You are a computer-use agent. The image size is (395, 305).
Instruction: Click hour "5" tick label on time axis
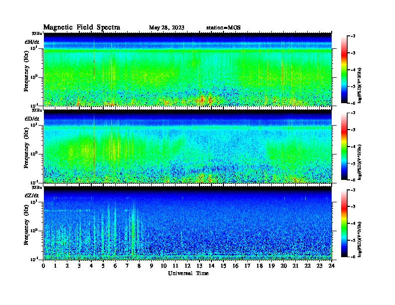tap(103, 266)
